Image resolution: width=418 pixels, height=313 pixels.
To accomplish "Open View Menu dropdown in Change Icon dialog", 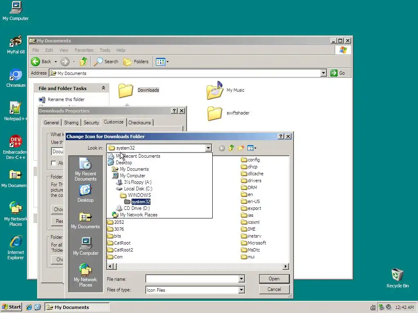I will 252,148.
